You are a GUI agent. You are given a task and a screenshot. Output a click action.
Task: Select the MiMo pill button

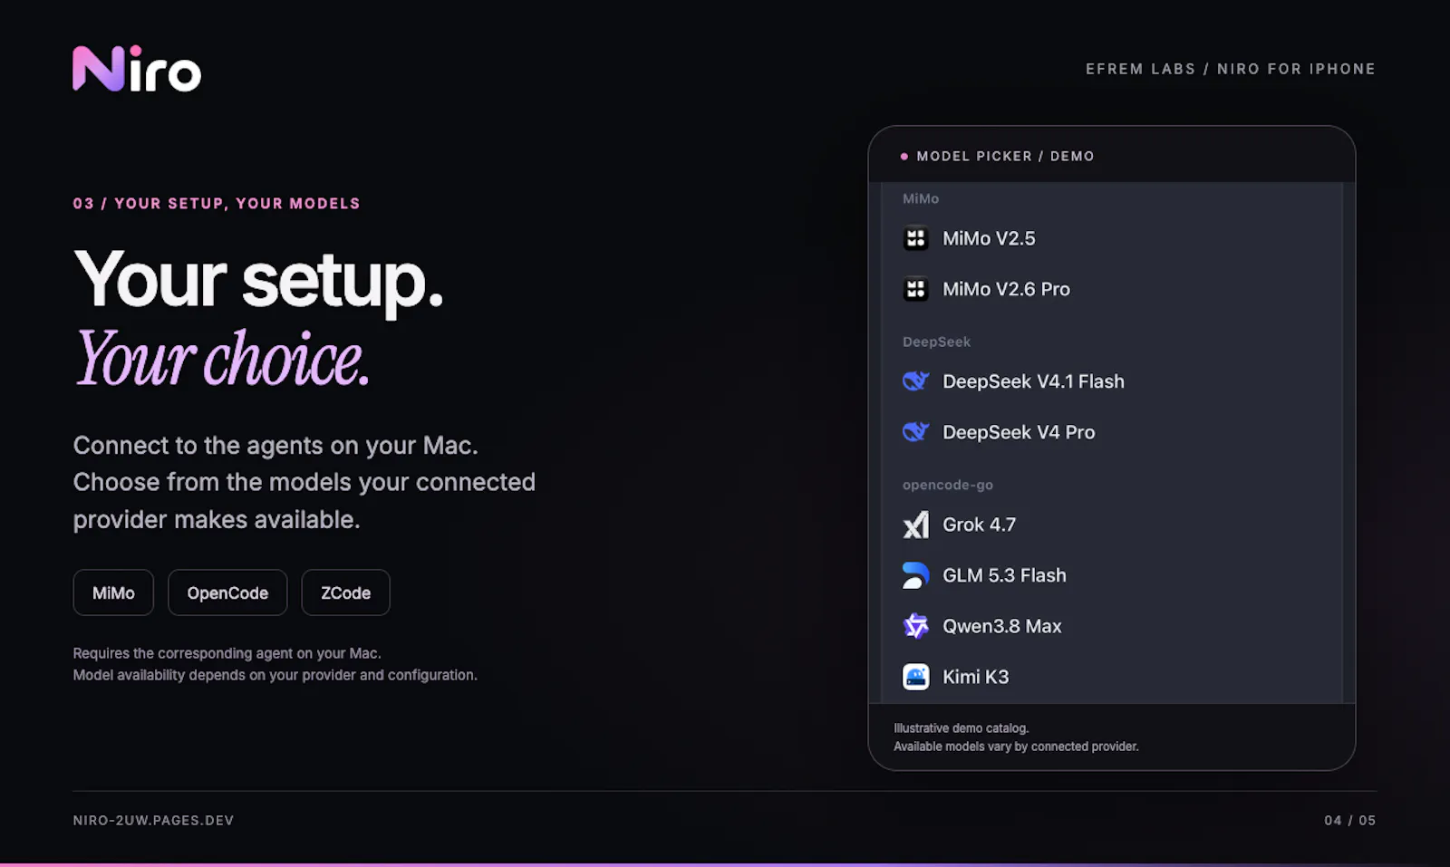click(113, 592)
